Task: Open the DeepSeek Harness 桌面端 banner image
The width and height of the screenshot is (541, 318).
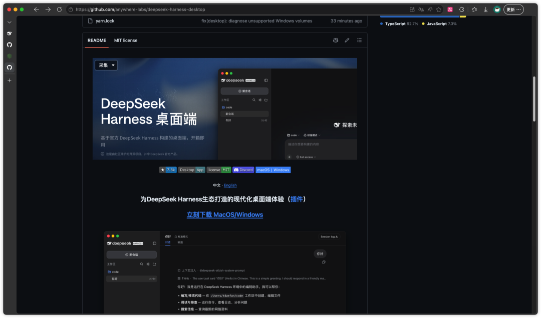Action: click(224, 109)
